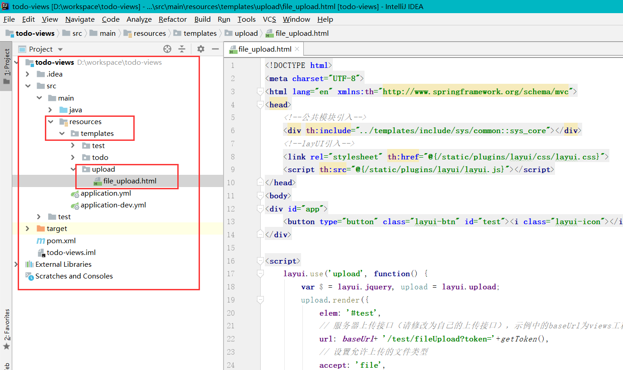Click the pom.xml Maven icon
Image resolution: width=623 pixels, height=370 pixels.
coord(40,240)
